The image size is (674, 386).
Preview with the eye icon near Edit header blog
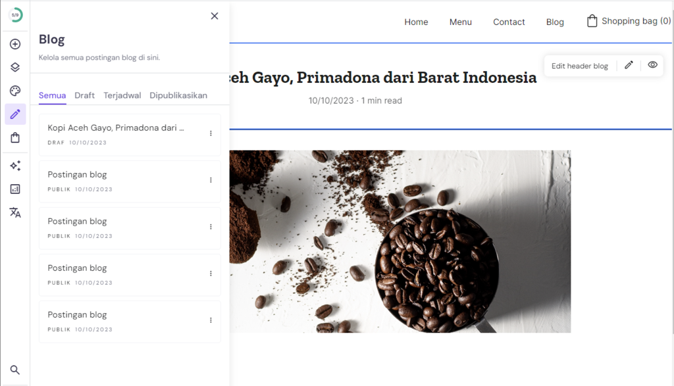652,65
